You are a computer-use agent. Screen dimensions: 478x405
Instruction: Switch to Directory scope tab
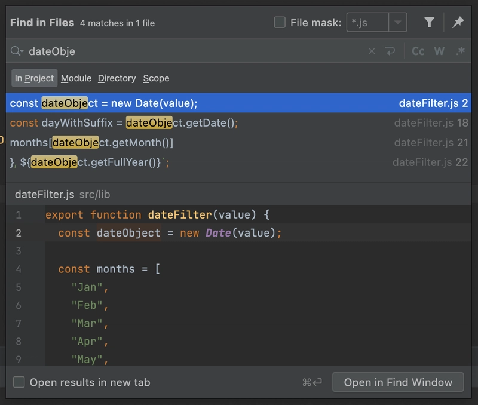tap(117, 78)
